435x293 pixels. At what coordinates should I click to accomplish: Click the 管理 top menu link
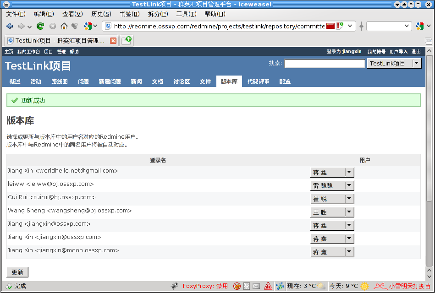[x=61, y=52]
